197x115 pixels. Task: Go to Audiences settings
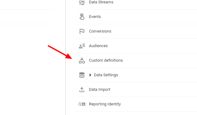click(98, 46)
